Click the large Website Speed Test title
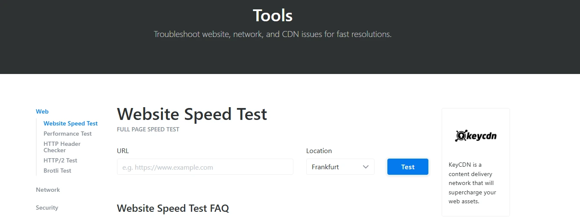 coord(192,114)
